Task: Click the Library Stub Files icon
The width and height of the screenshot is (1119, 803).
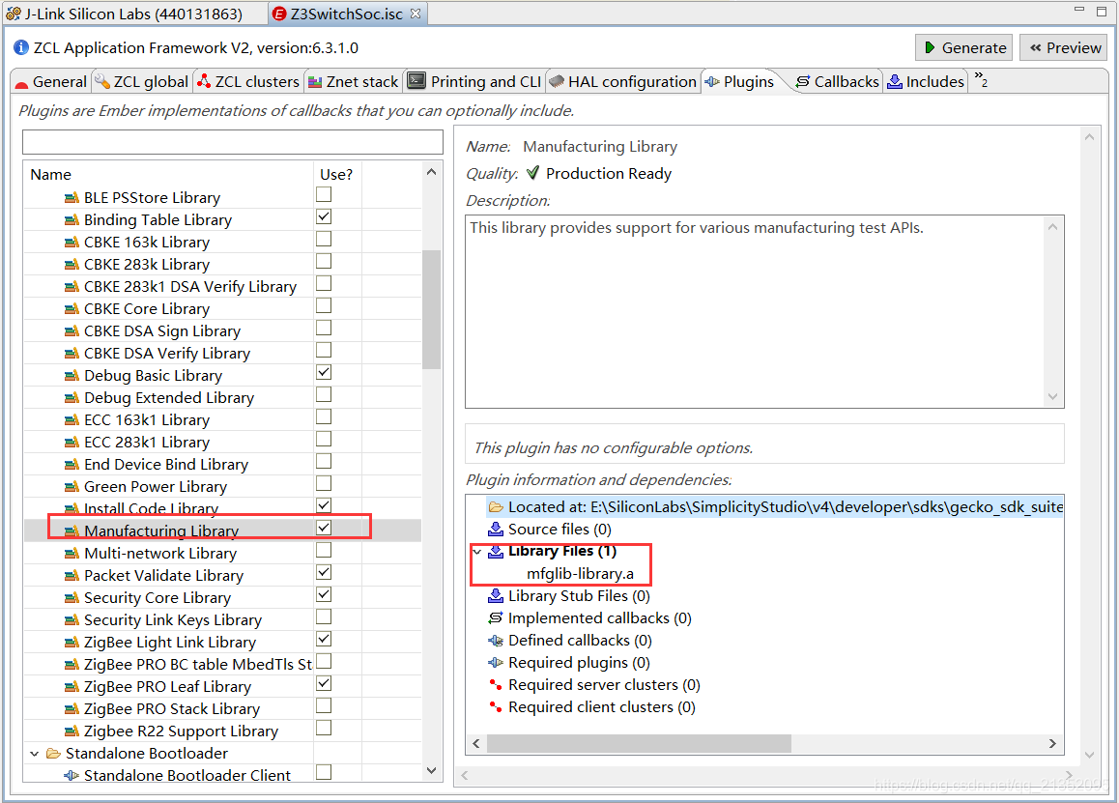Action: pyautogui.click(x=496, y=595)
